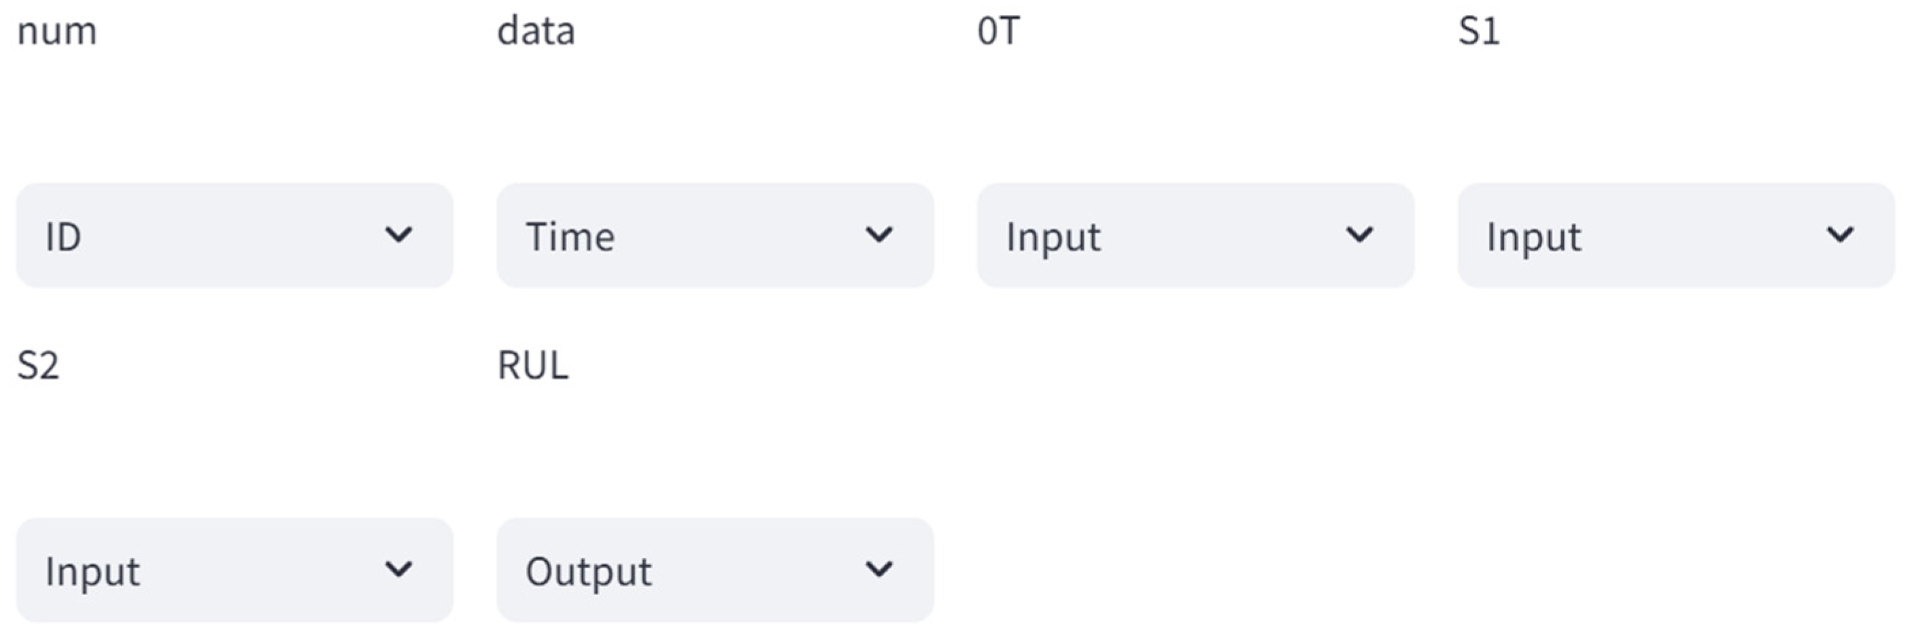Click the chevron arrow in the data dropdown
The width and height of the screenshot is (1910, 644).
pyautogui.click(x=879, y=235)
